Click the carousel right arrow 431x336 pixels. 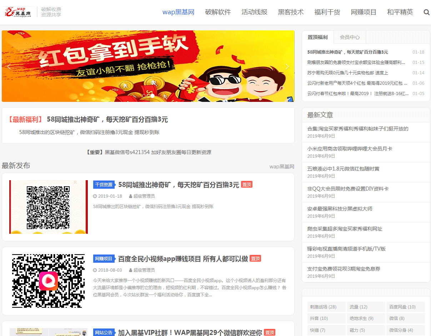pos(287,66)
